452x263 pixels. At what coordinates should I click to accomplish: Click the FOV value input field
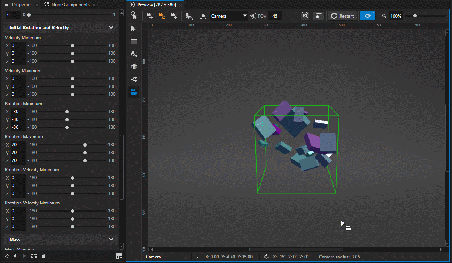(275, 16)
